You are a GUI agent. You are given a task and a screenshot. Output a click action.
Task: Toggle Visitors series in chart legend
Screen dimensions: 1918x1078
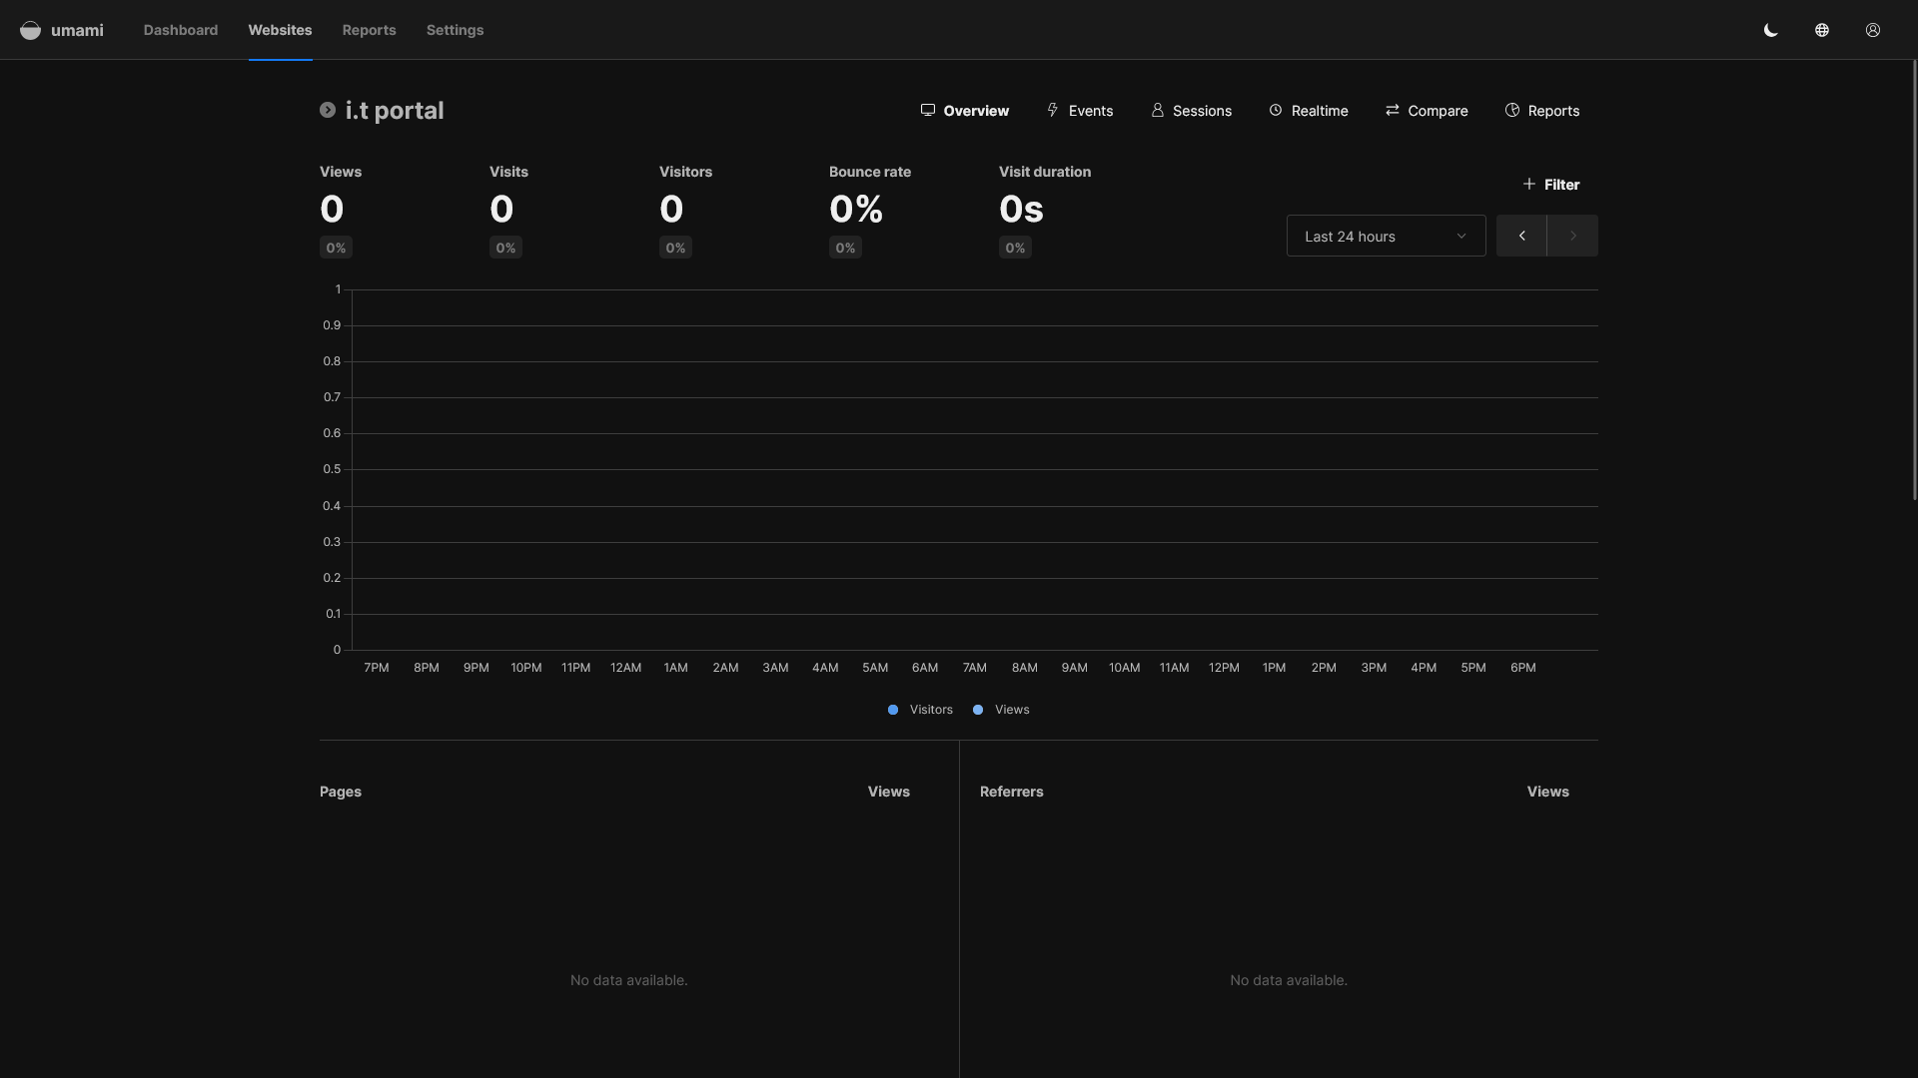[920, 710]
